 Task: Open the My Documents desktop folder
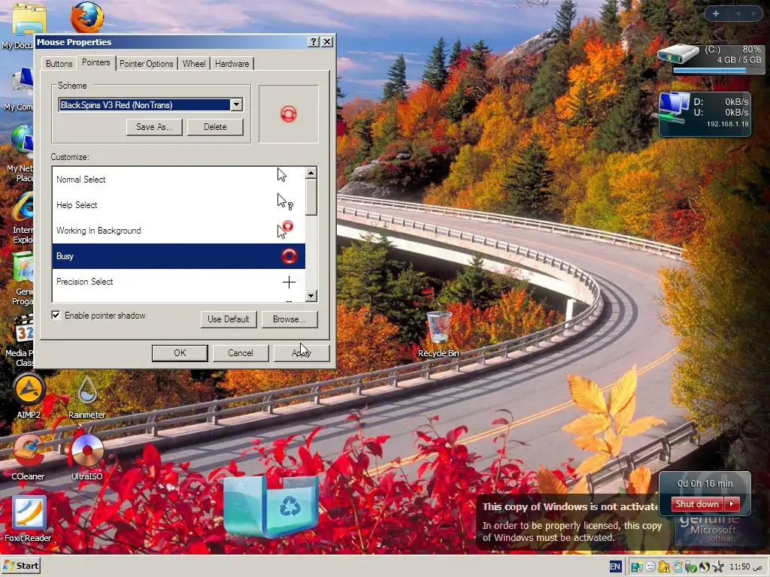pyautogui.click(x=25, y=27)
